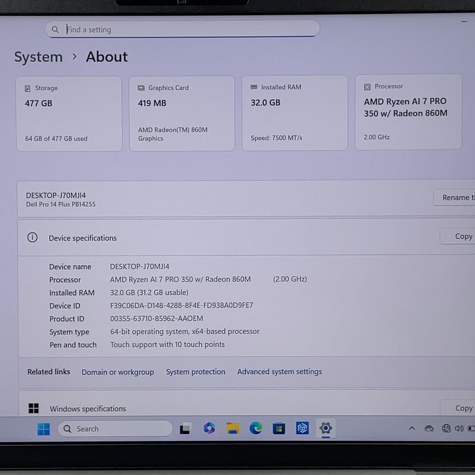
Task: Select the Device ID value F39C06DA-D148-4288-8F4E-FD938A0D9FE7
Action: (181, 305)
